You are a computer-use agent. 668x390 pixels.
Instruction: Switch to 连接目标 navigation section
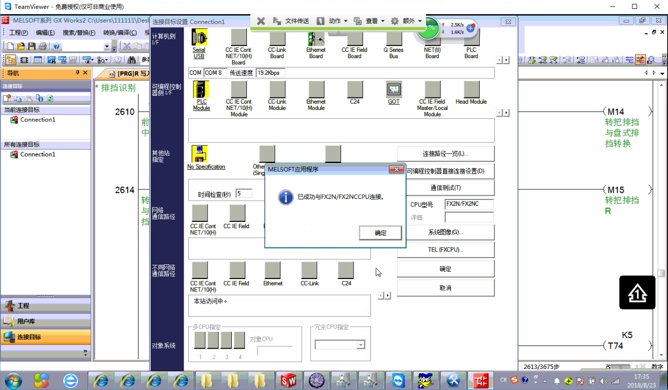coord(46,337)
